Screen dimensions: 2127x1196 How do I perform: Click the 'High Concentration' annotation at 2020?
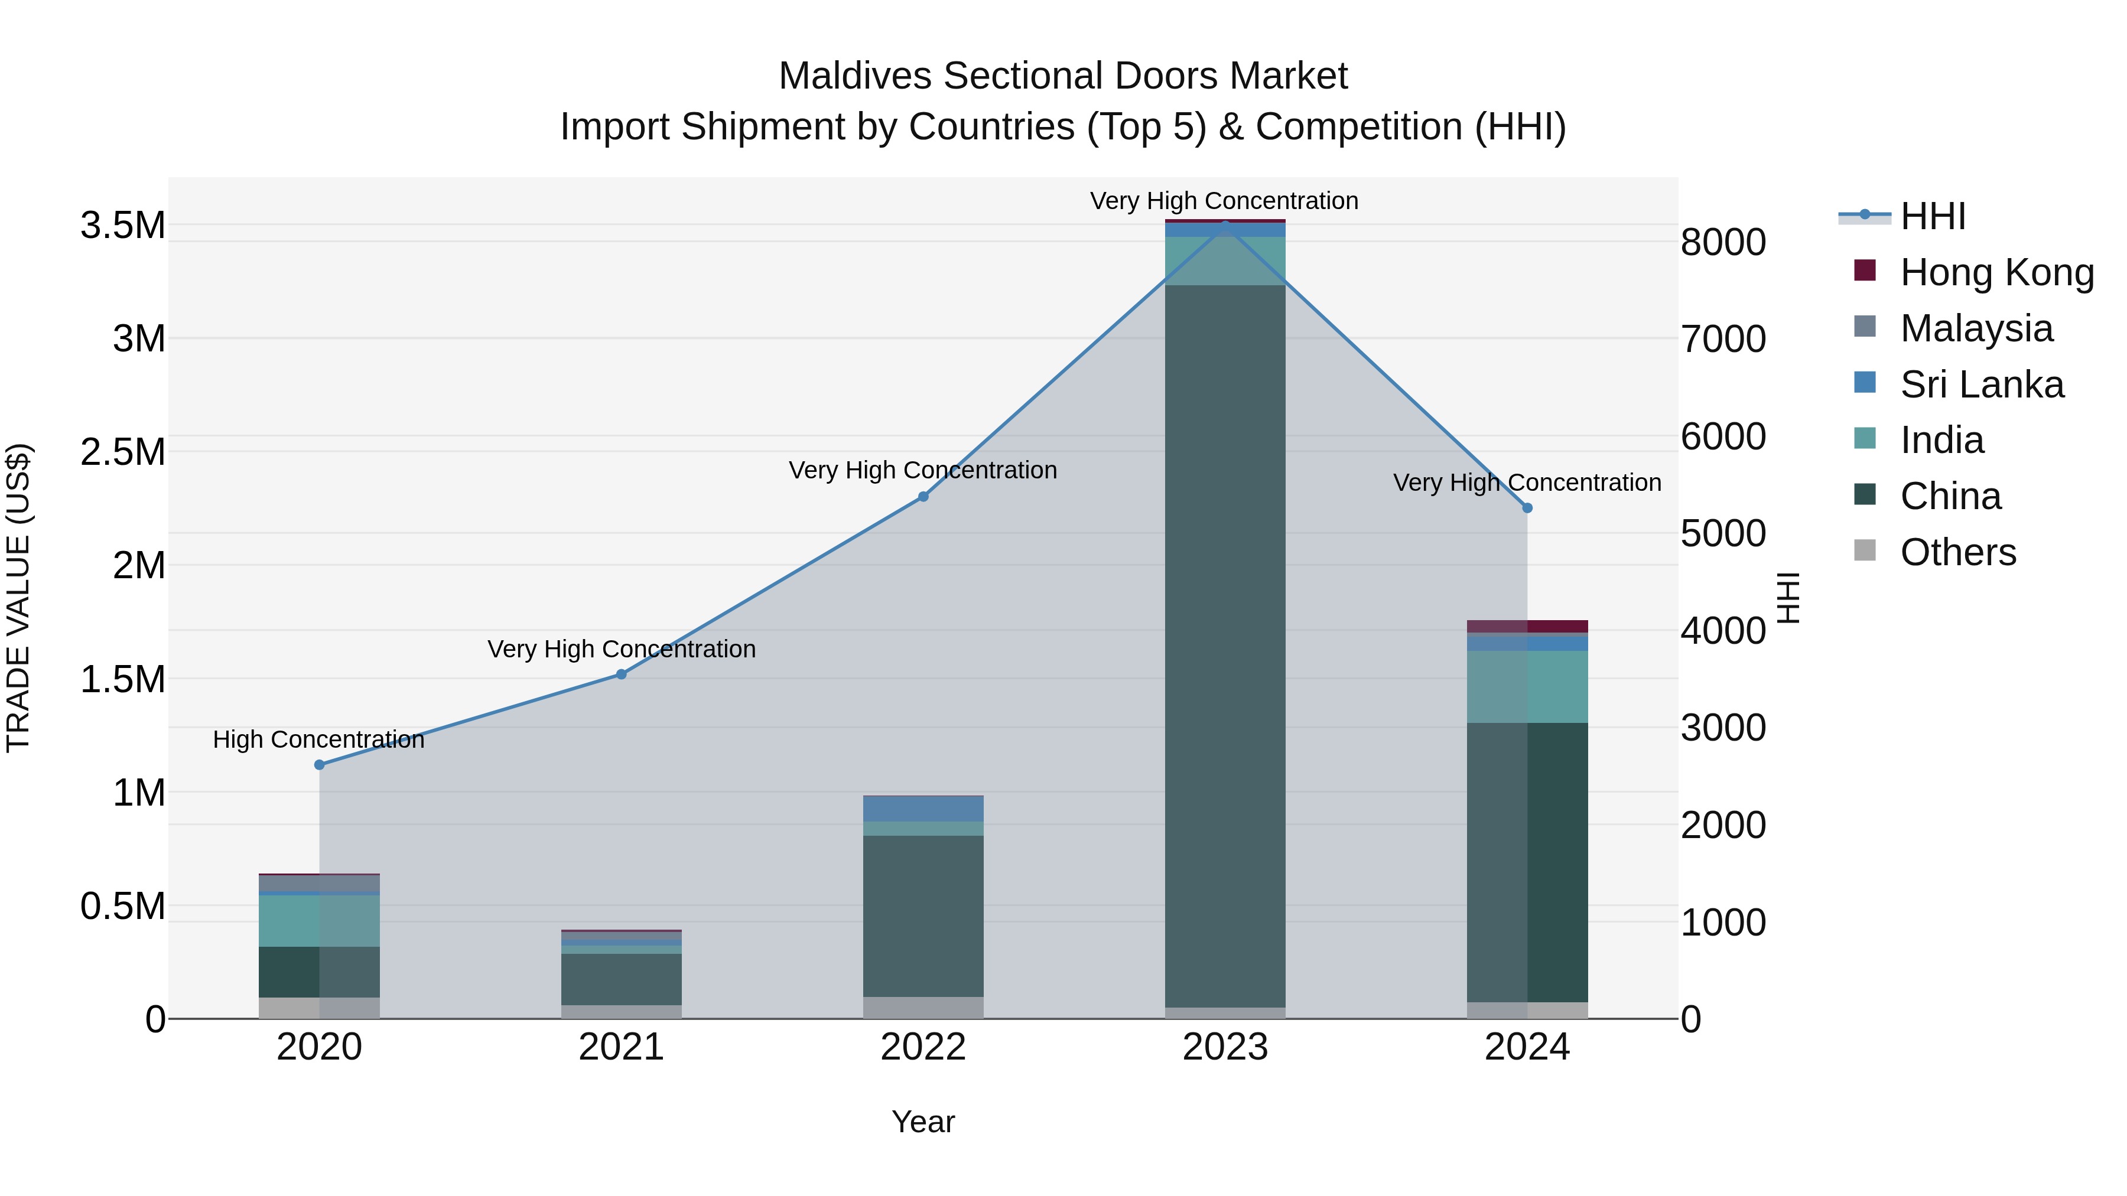(318, 739)
